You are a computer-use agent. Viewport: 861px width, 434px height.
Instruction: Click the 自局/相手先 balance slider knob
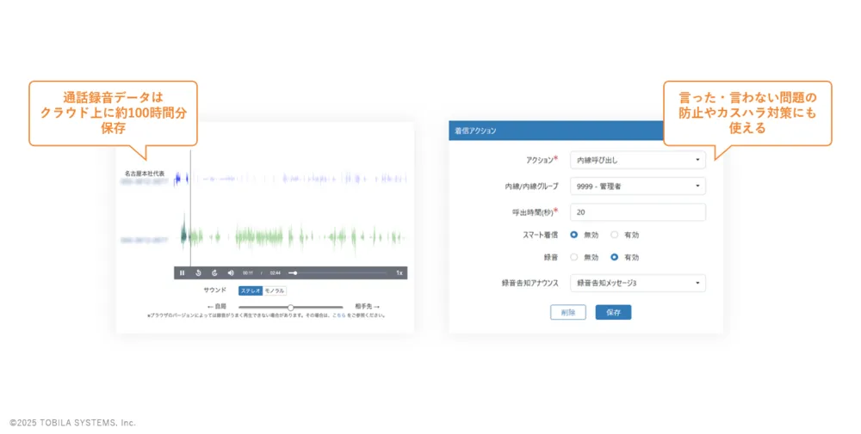click(290, 308)
